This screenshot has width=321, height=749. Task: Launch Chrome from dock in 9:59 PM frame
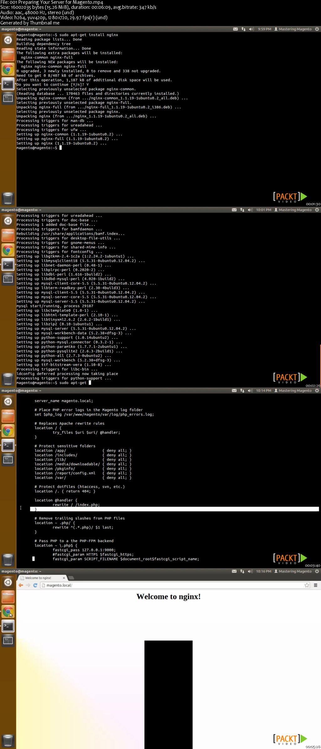click(x=8, y=69)
